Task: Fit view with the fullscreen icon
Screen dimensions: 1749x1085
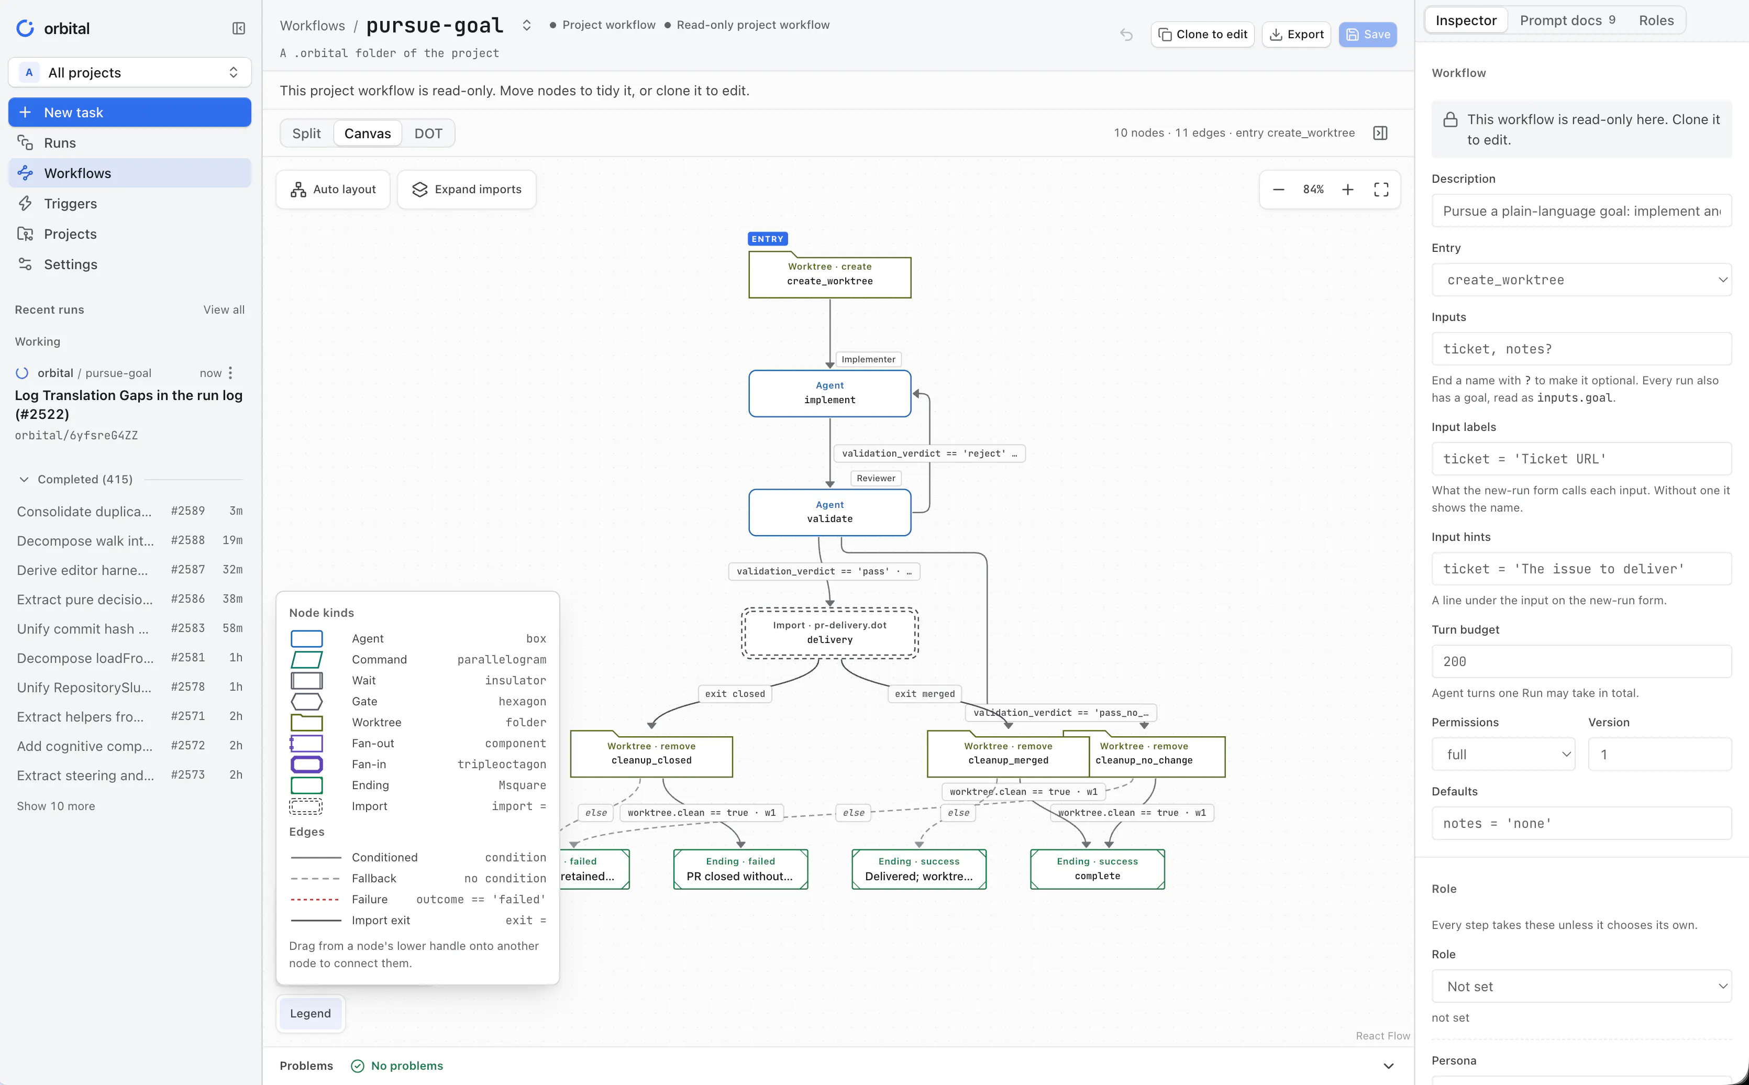Action: click(1381, 190)
